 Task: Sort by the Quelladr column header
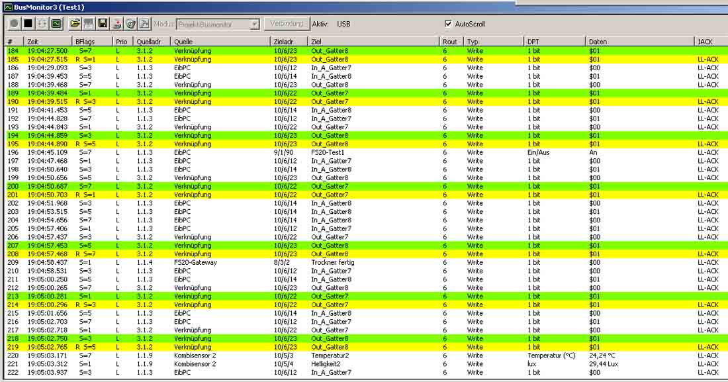pyautogui.click(x=151, y=42)
